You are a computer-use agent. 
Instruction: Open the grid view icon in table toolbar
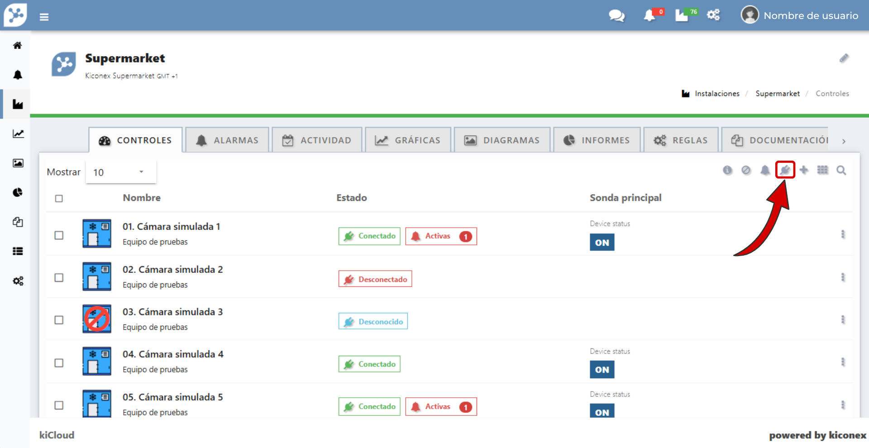pos(822,170)
